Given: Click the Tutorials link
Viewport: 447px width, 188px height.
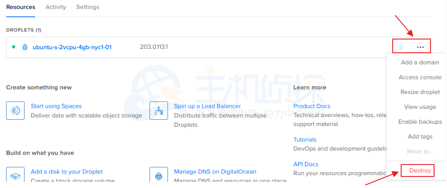Looking at the screenshot, I should tap(305, 140).
